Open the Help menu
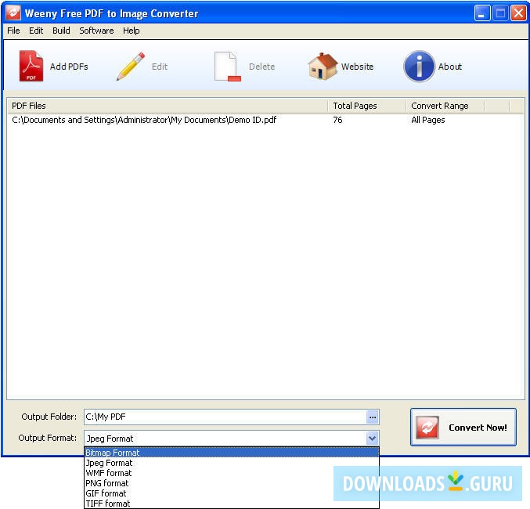Screen dimensions: 530x509 click(132, 31)
